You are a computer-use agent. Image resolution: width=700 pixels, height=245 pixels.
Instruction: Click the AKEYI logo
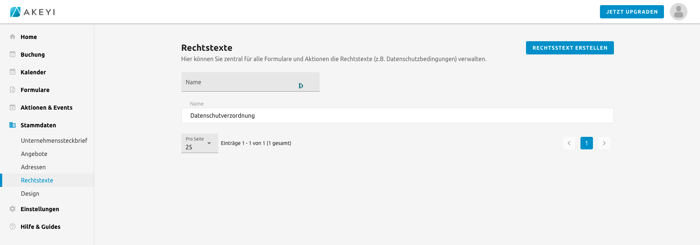32,12
